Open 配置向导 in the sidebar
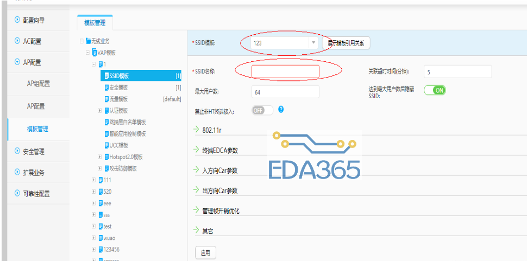The width and height of the screenshot is (527, 261). coord(39,20)
